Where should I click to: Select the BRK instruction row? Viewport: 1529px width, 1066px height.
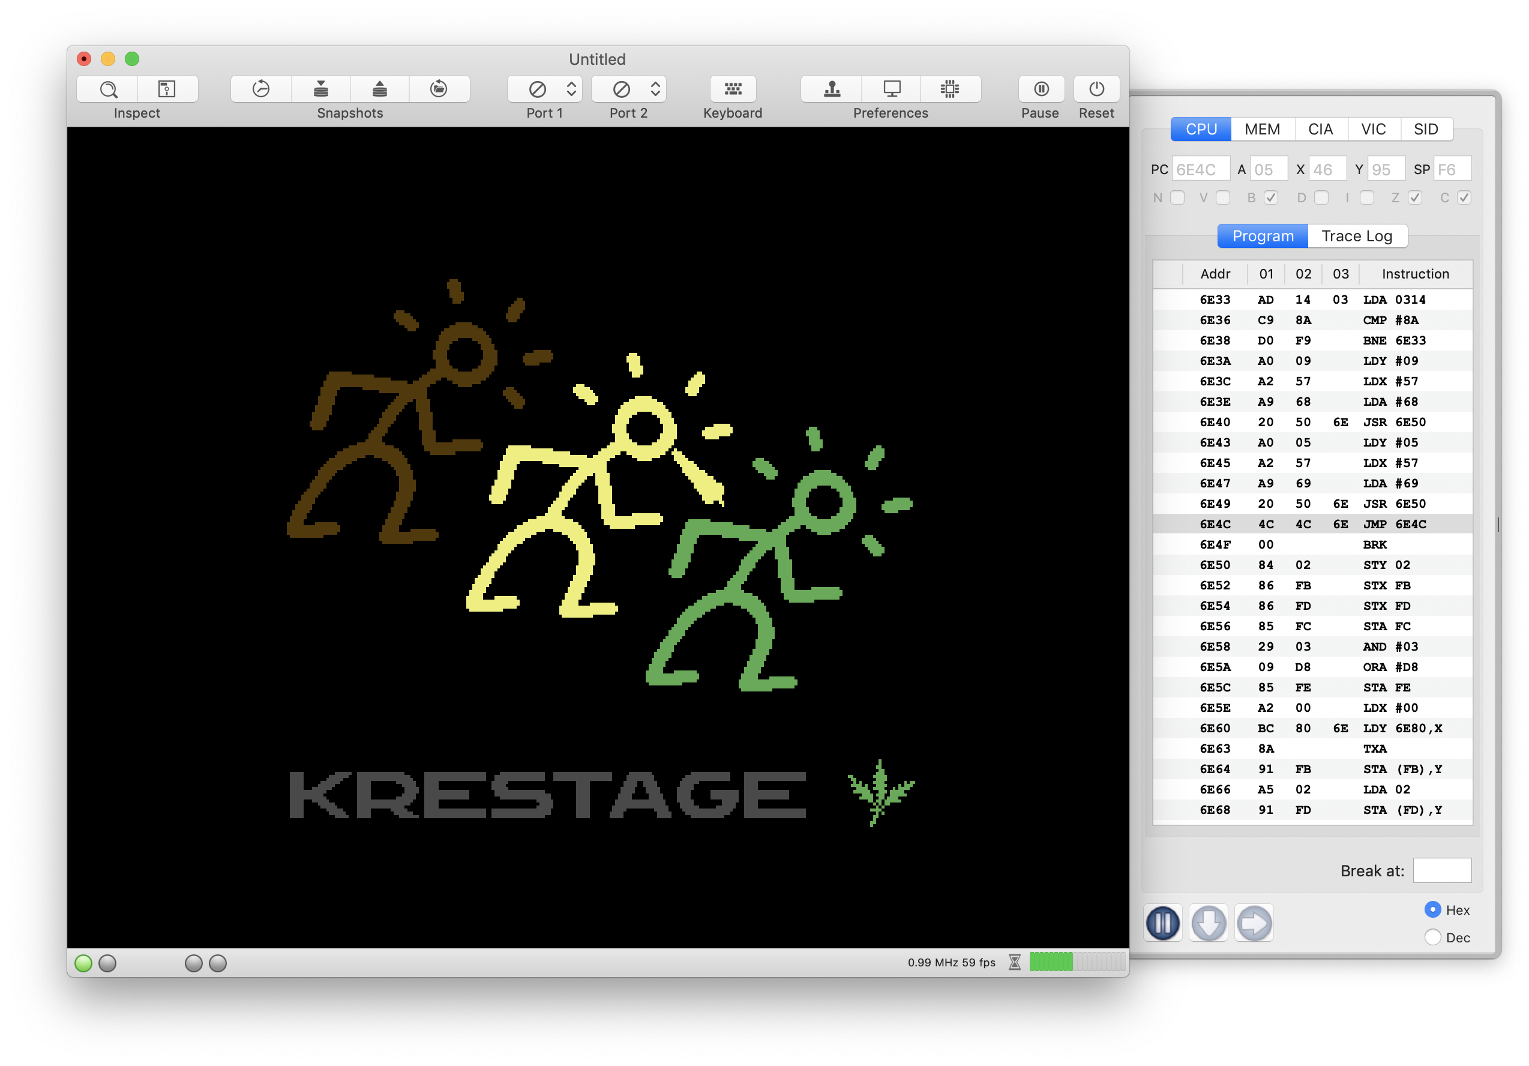tap(1312, 544)
